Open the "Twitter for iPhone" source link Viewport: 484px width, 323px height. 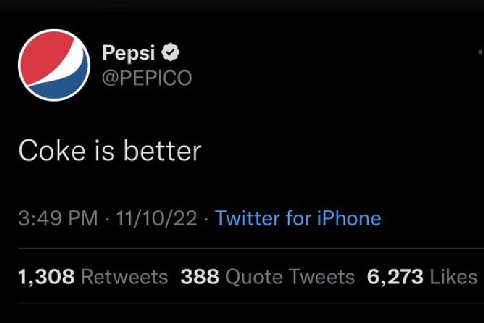tap(298, 219)
